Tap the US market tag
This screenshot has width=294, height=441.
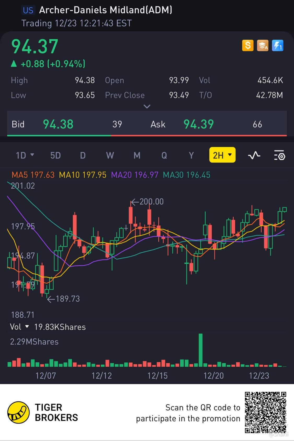pyautogui.click(x=28, y=10)
